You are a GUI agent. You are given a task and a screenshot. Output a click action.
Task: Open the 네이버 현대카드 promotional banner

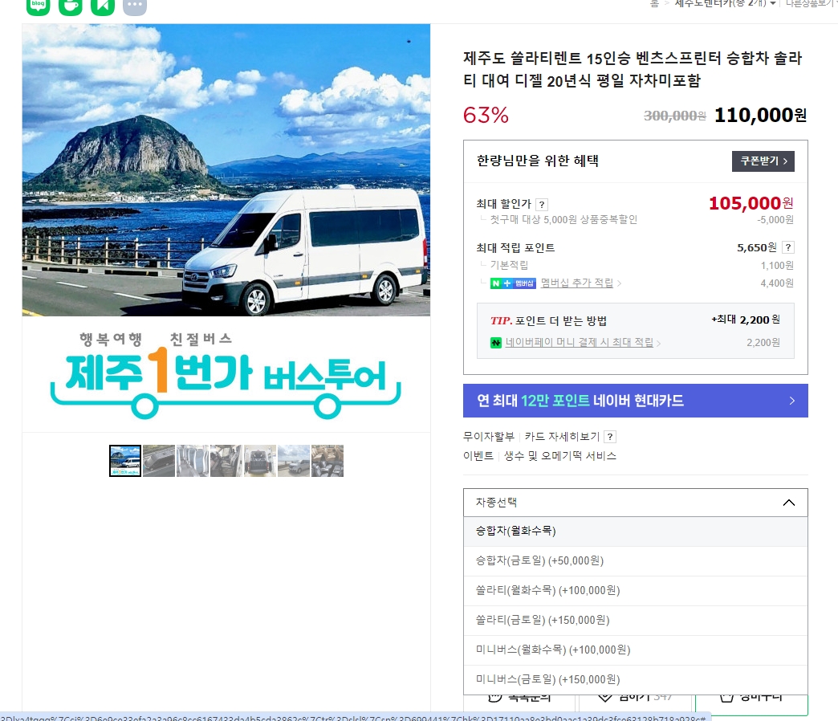[x=636, y=401]
